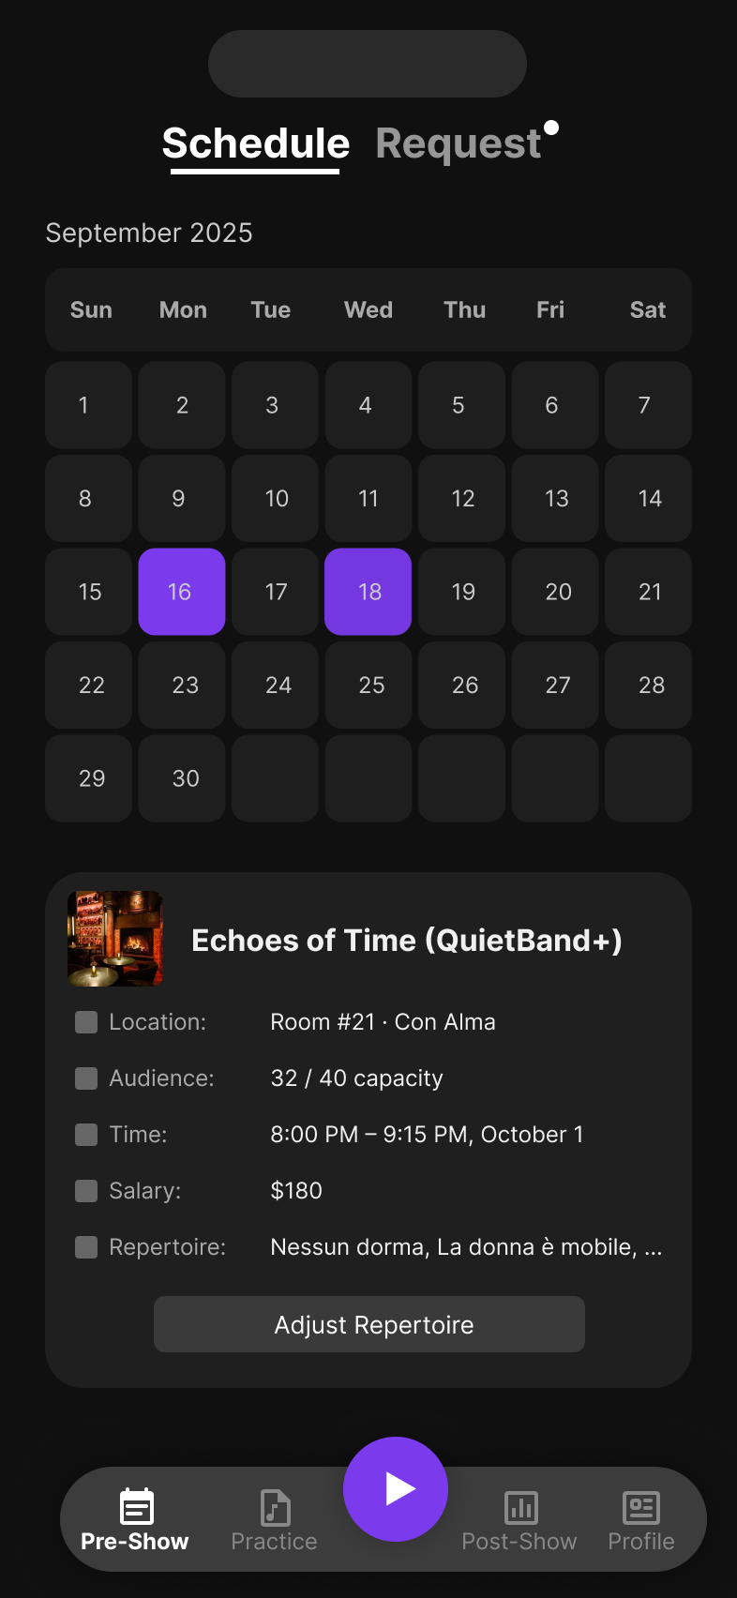Open the Profile card icon

[641, 1507]
